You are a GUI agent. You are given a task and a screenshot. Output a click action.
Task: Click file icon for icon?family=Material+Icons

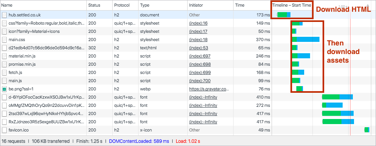(4, 31)
